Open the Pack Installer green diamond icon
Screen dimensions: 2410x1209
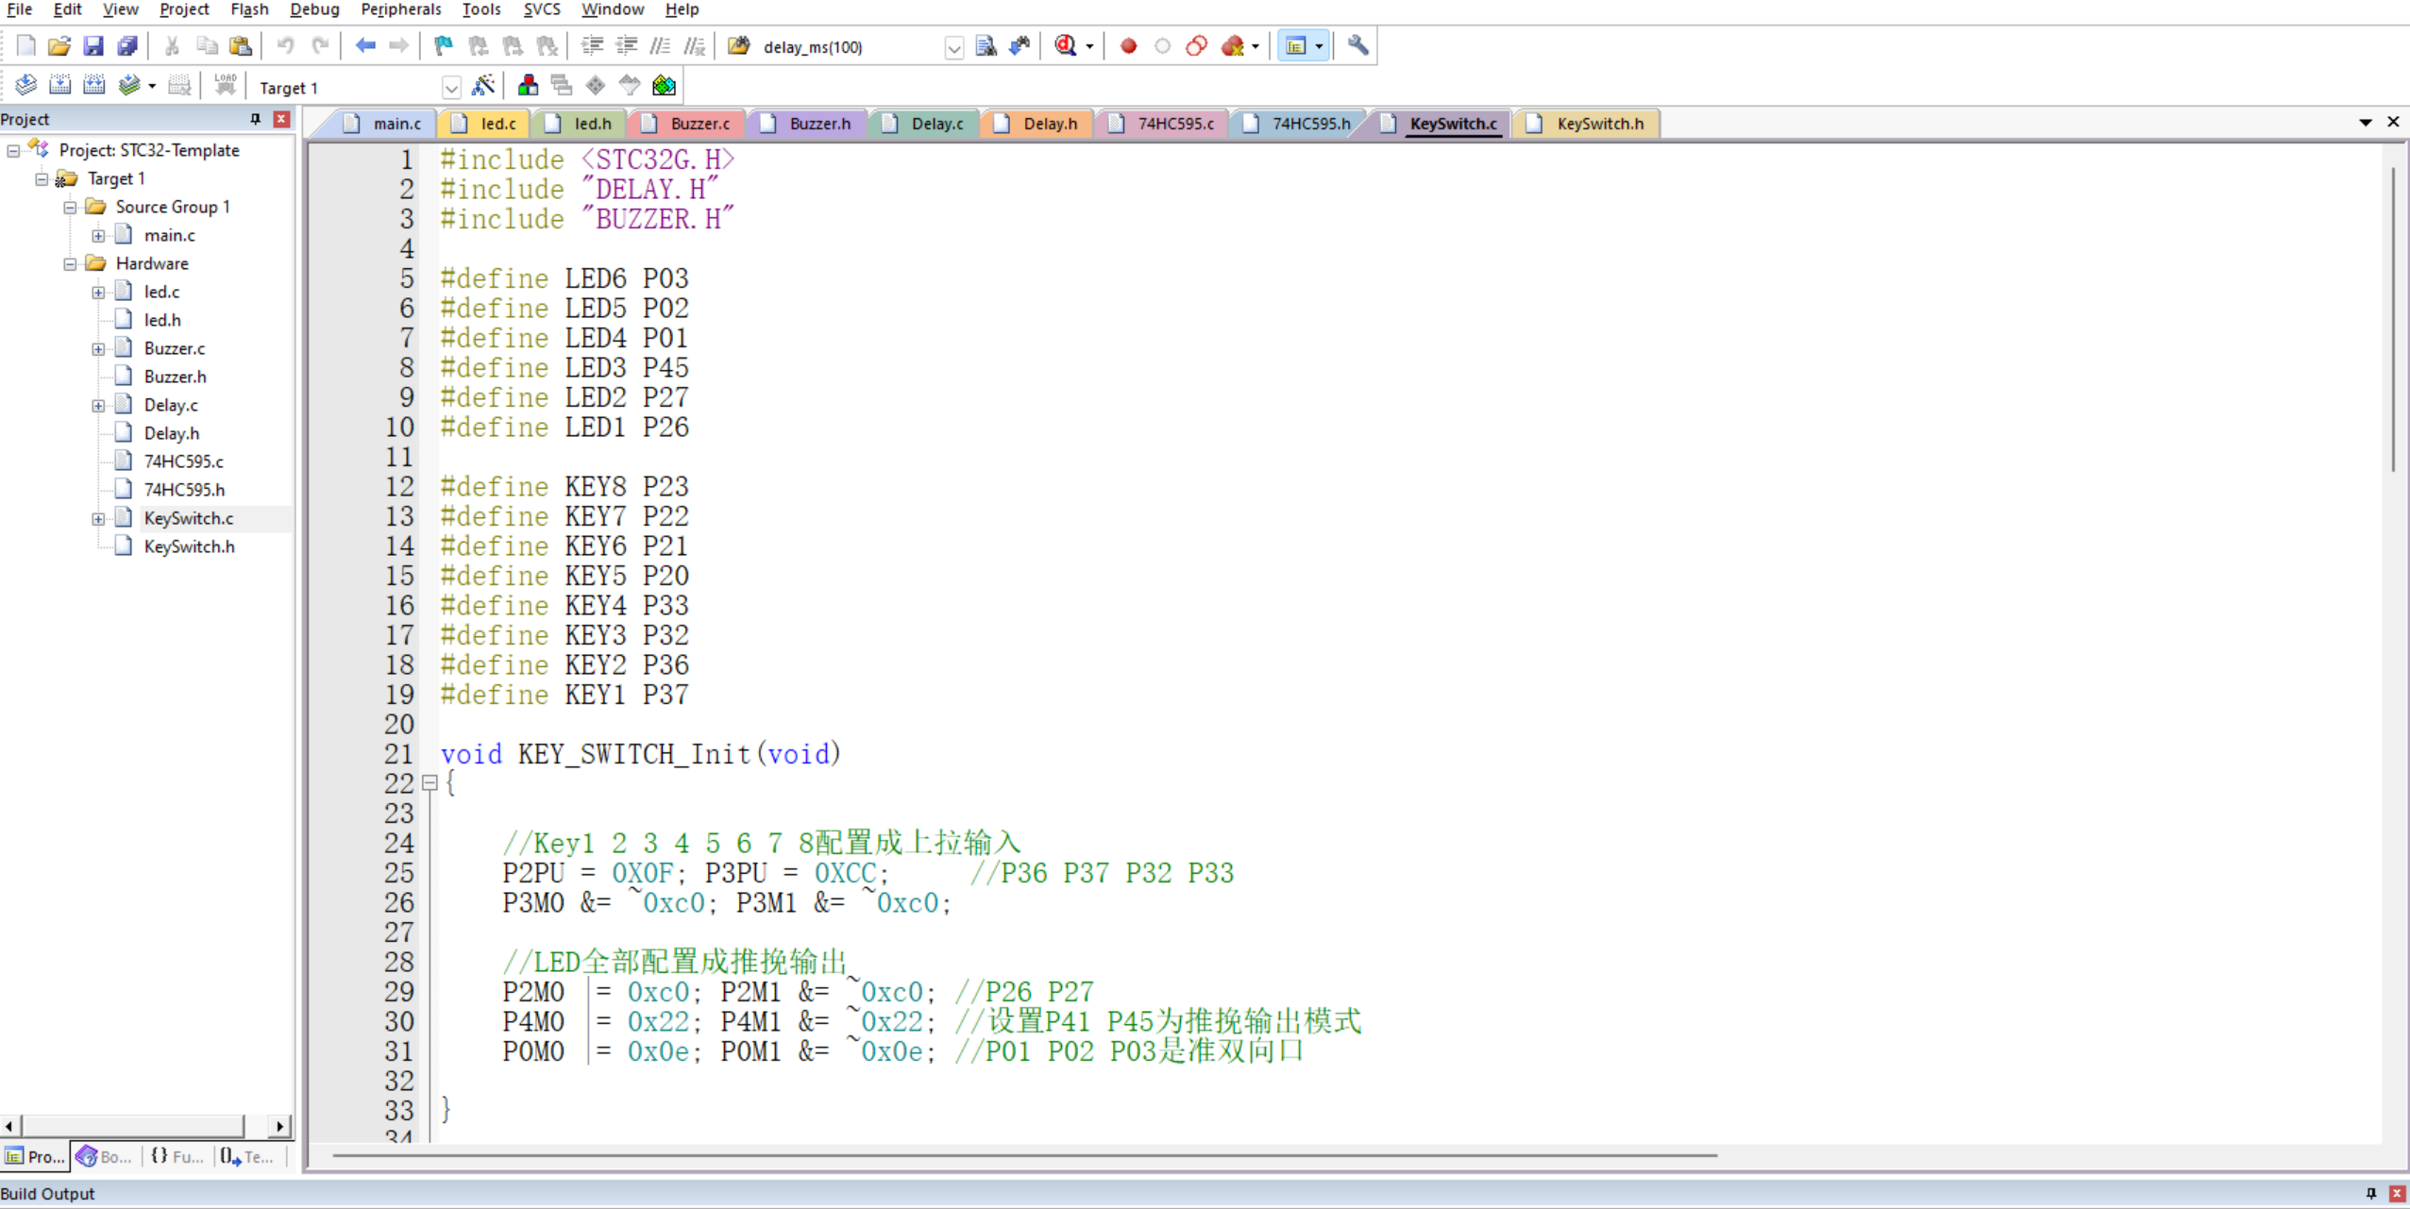point(664,87)
